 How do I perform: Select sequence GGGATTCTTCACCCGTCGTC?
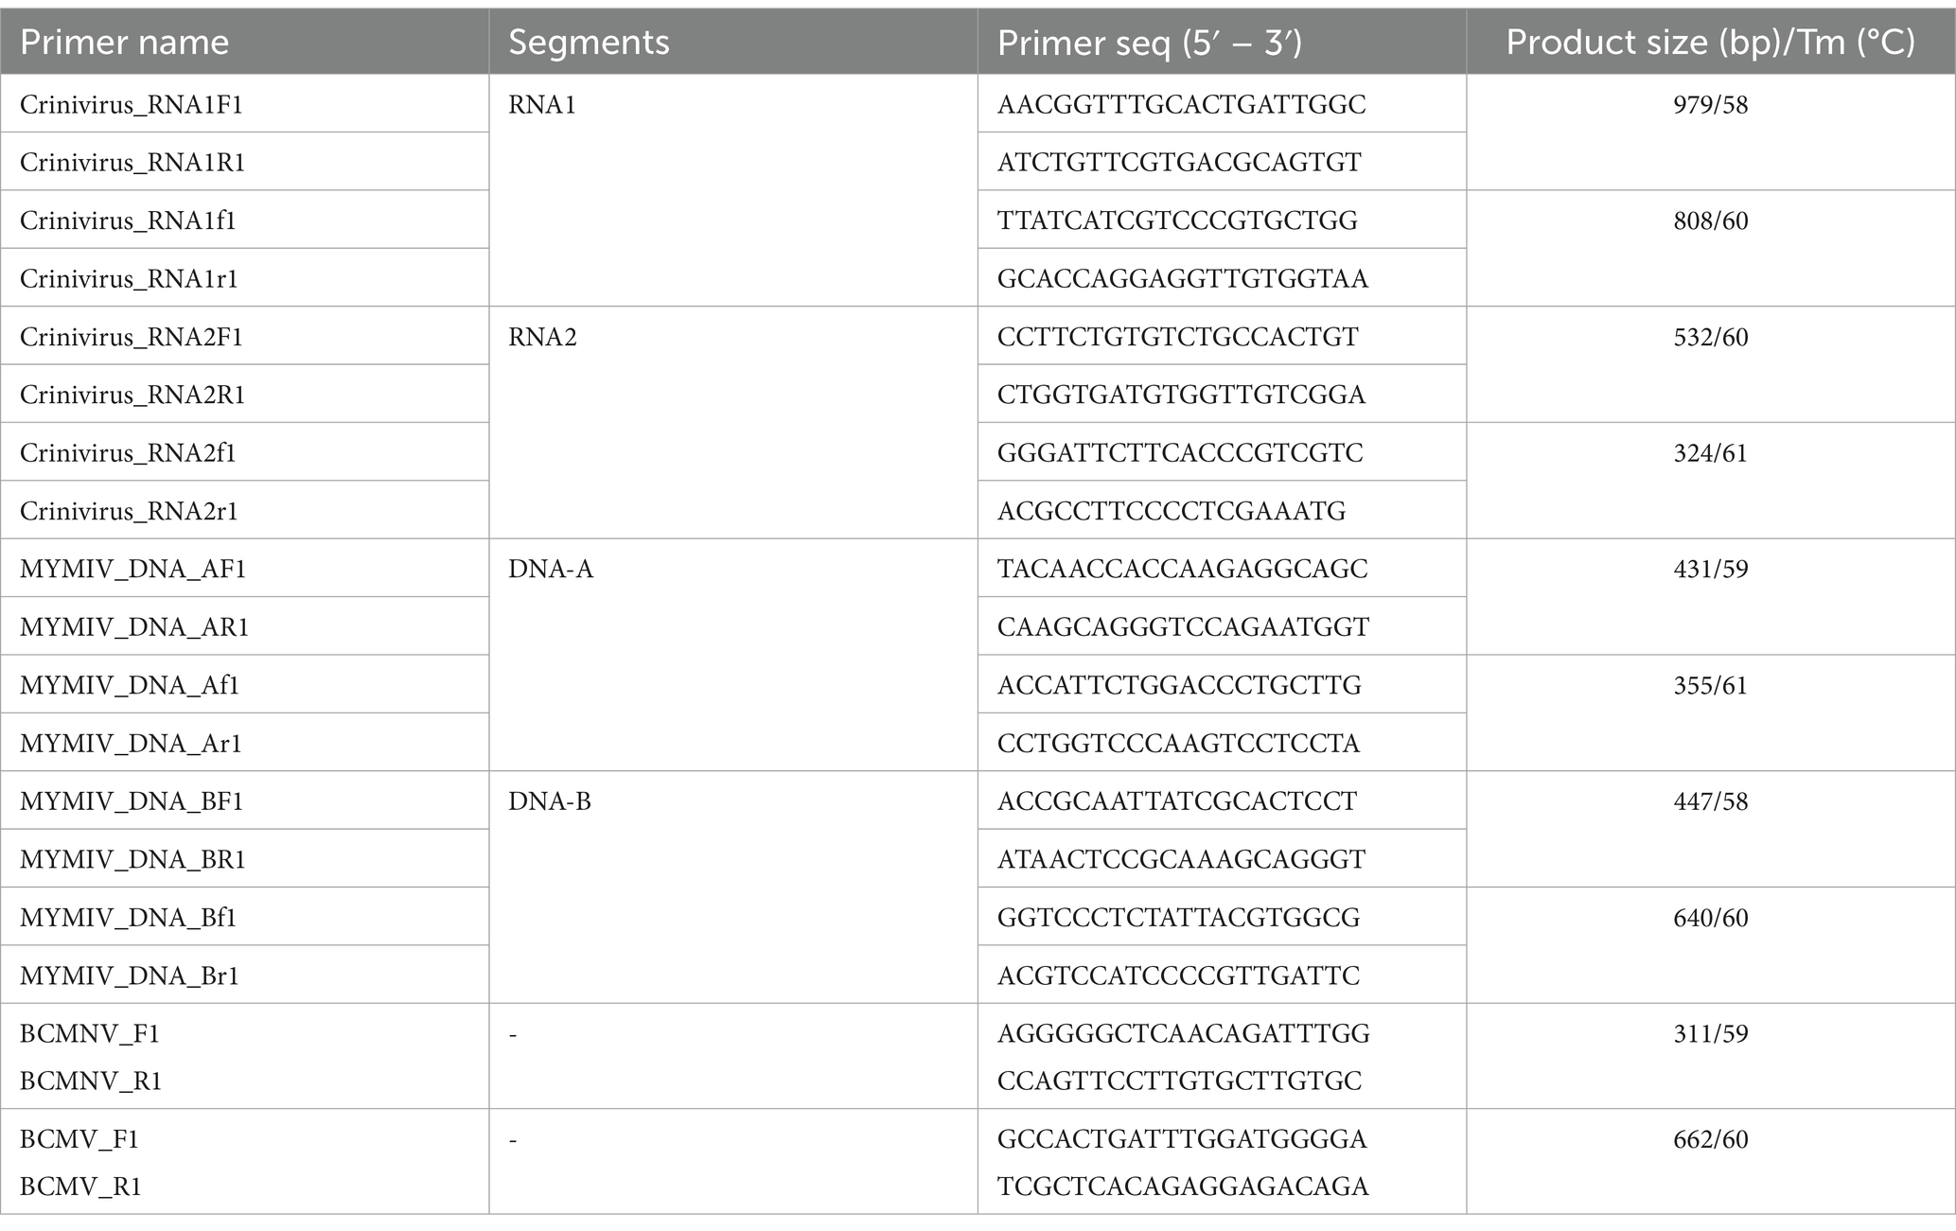click(x=1180, y=452)
